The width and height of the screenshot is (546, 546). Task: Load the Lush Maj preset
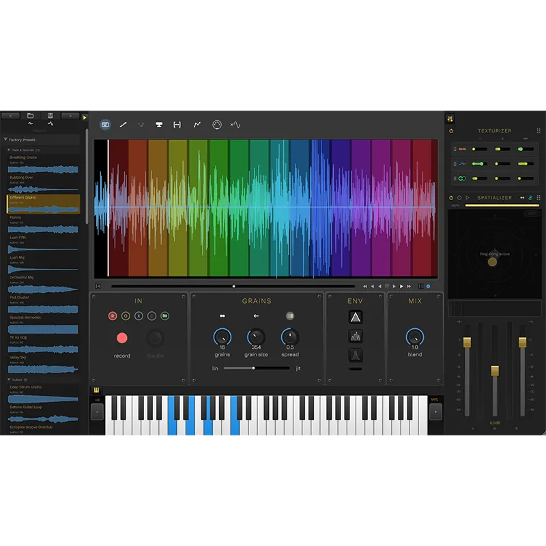[43, 264]
